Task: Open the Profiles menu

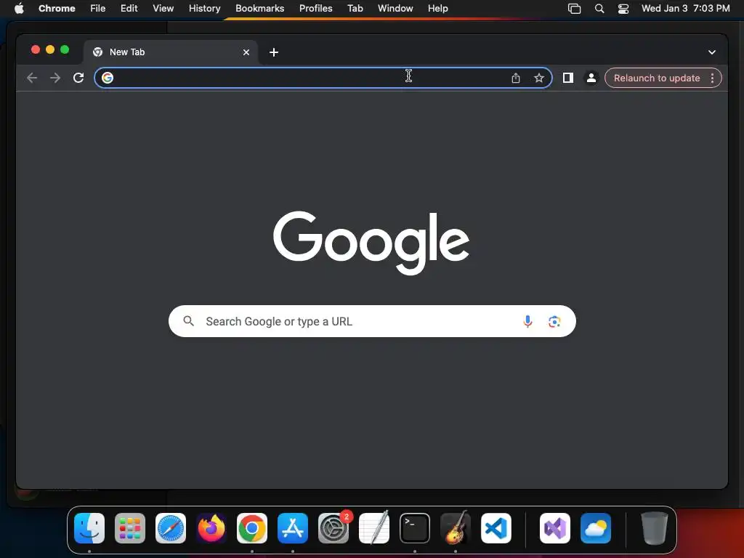Action: (x=315, y=8)
